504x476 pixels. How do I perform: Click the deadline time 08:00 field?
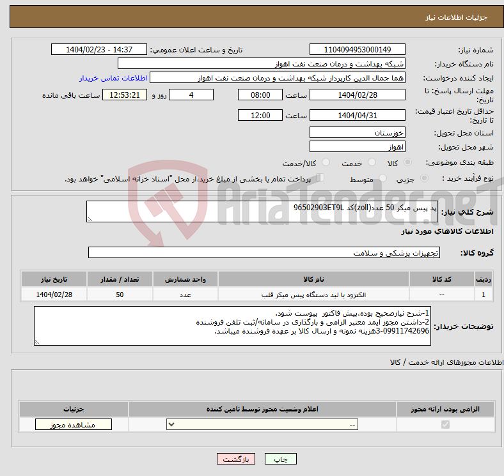click(260, 95)
